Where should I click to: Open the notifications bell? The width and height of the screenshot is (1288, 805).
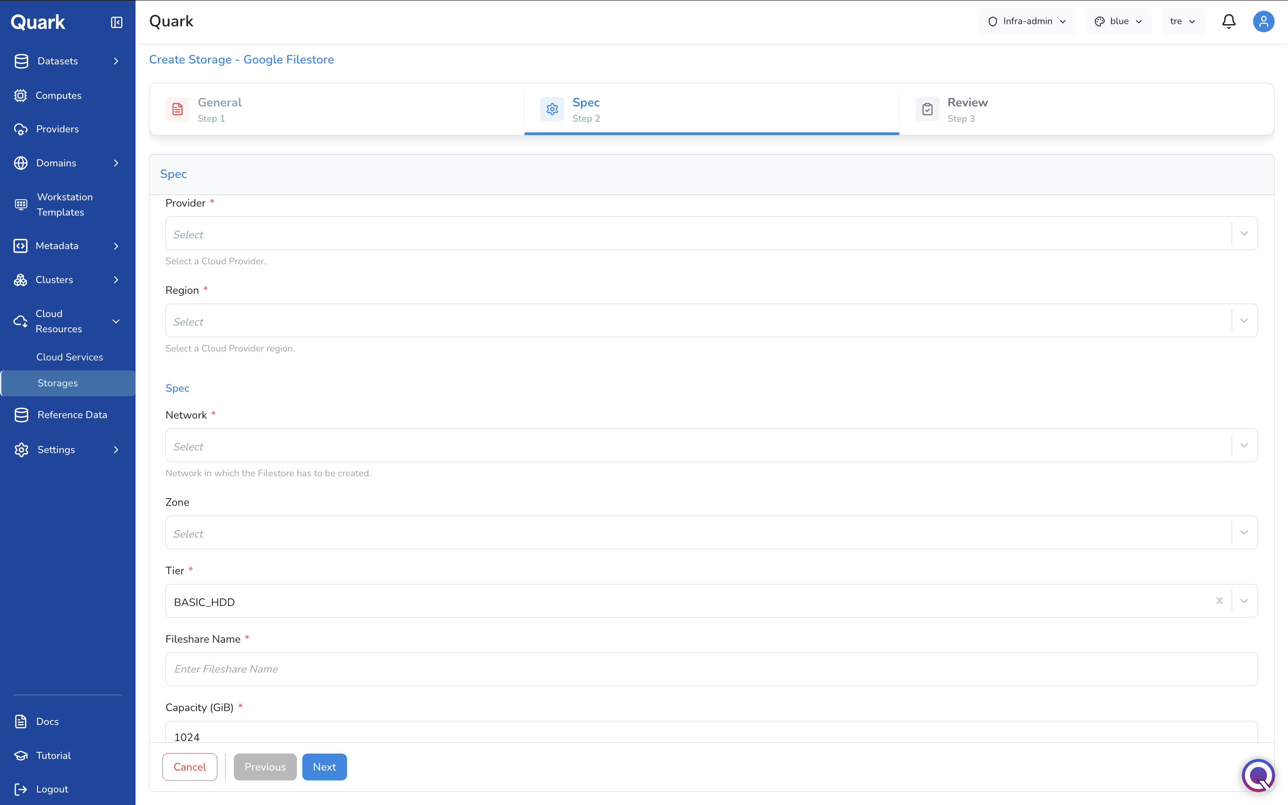coord(1229,21)
